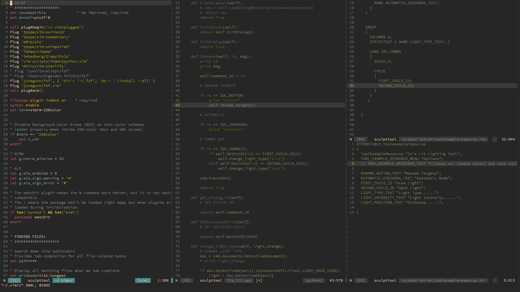Click the line 'set encoding=utf-8'
Viewport: 520px width, 292px height.
[x=30, y=17]
